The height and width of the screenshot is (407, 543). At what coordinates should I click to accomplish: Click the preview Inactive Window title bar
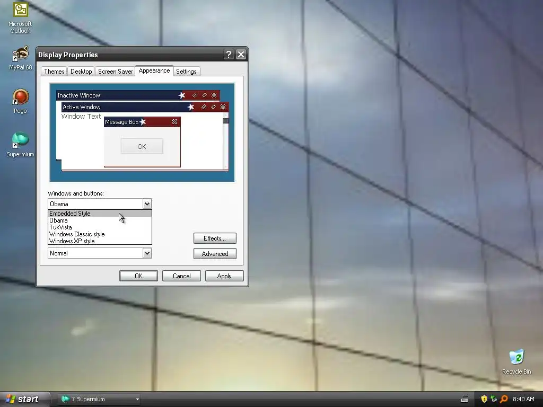pyautogui.click(x=138, y=95)
